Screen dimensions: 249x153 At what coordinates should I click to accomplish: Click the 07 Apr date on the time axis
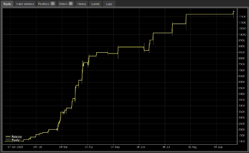point(89,147)
